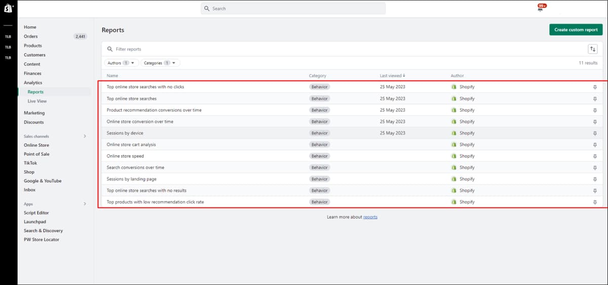Click the Author column header
The image size is (608, 285).
click(x=457, y=76)
